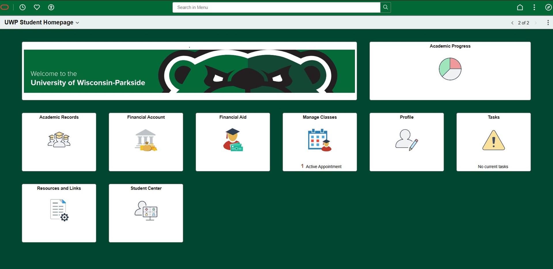
Task: Click the Academic Progress pie chart icon
Action: (450, 69)
